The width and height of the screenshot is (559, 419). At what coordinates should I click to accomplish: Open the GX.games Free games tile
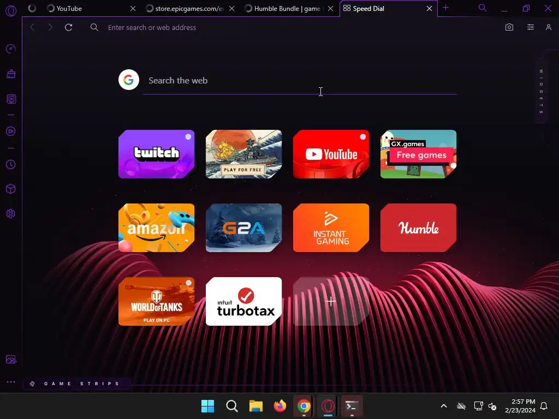pyautogui.click(x=419, y=154)
